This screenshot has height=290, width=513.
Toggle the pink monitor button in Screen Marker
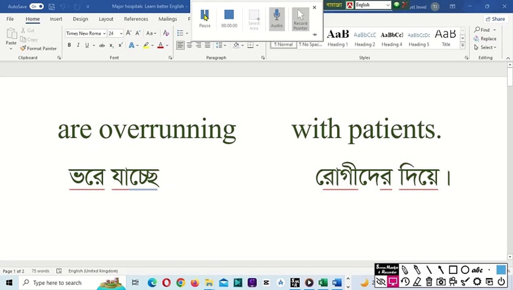[x=393, y=282]
